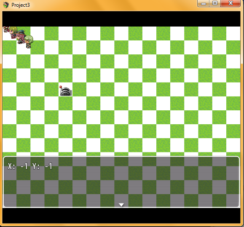Click the black letterbox bar below message box

121,216
